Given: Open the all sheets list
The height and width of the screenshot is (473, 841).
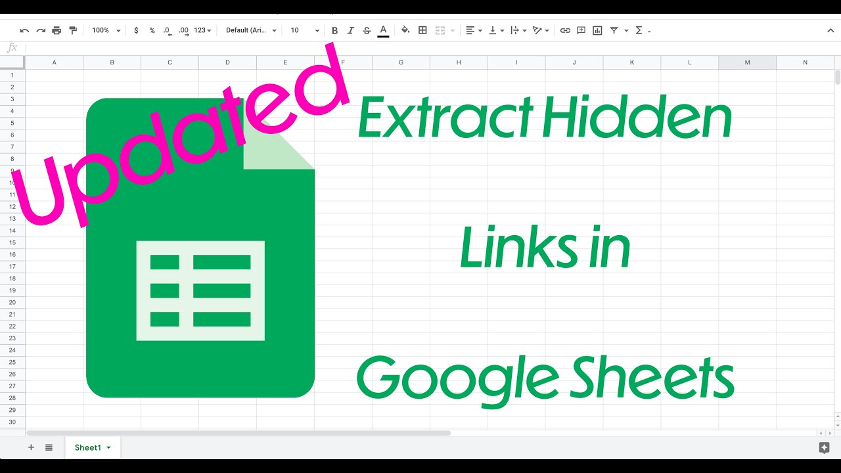Looking at the screenshot, I should (x=49, y=447).
